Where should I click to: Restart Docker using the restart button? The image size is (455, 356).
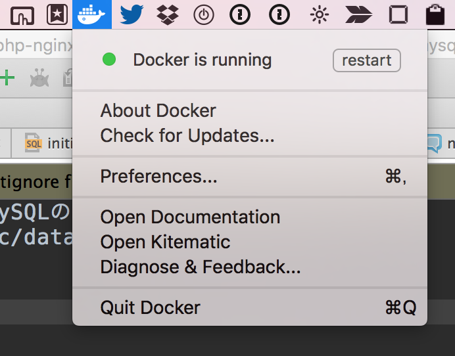pos(367,60)
